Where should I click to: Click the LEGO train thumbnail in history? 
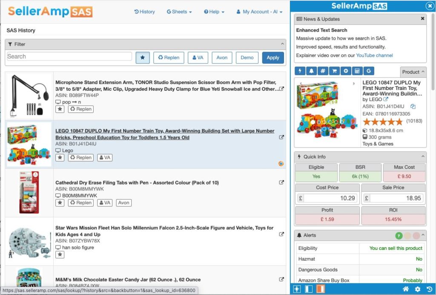click(x=29, y=144)
